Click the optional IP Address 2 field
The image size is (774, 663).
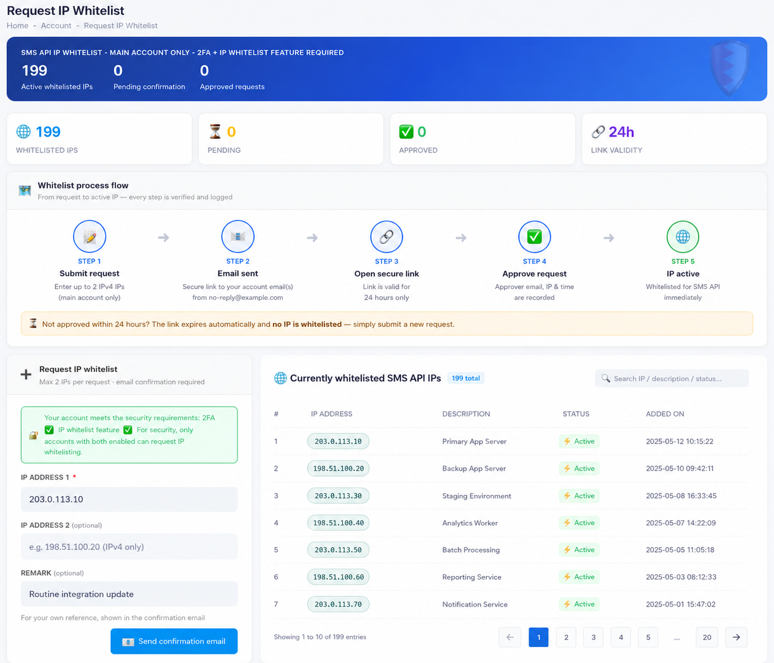click(x=129, y=547)
